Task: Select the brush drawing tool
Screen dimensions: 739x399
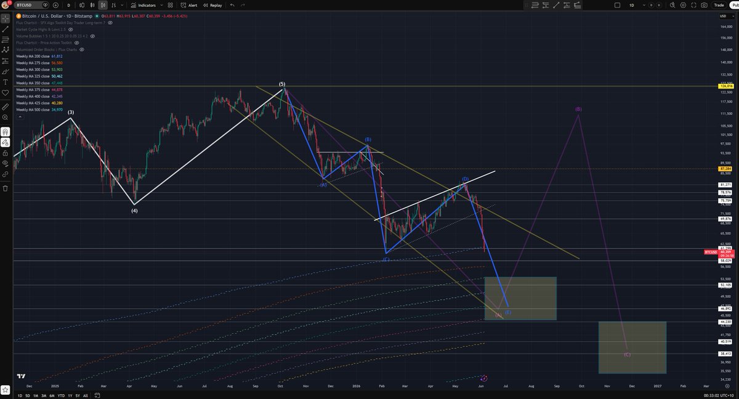Action: (x=6, y=71)
